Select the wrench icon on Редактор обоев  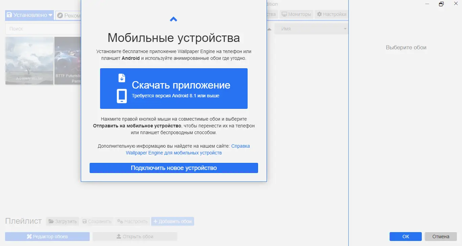click(x=30, y=236)
